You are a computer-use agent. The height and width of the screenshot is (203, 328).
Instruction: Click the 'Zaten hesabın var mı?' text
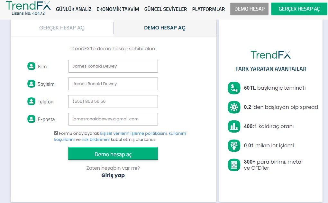click(x=113, y=168)
